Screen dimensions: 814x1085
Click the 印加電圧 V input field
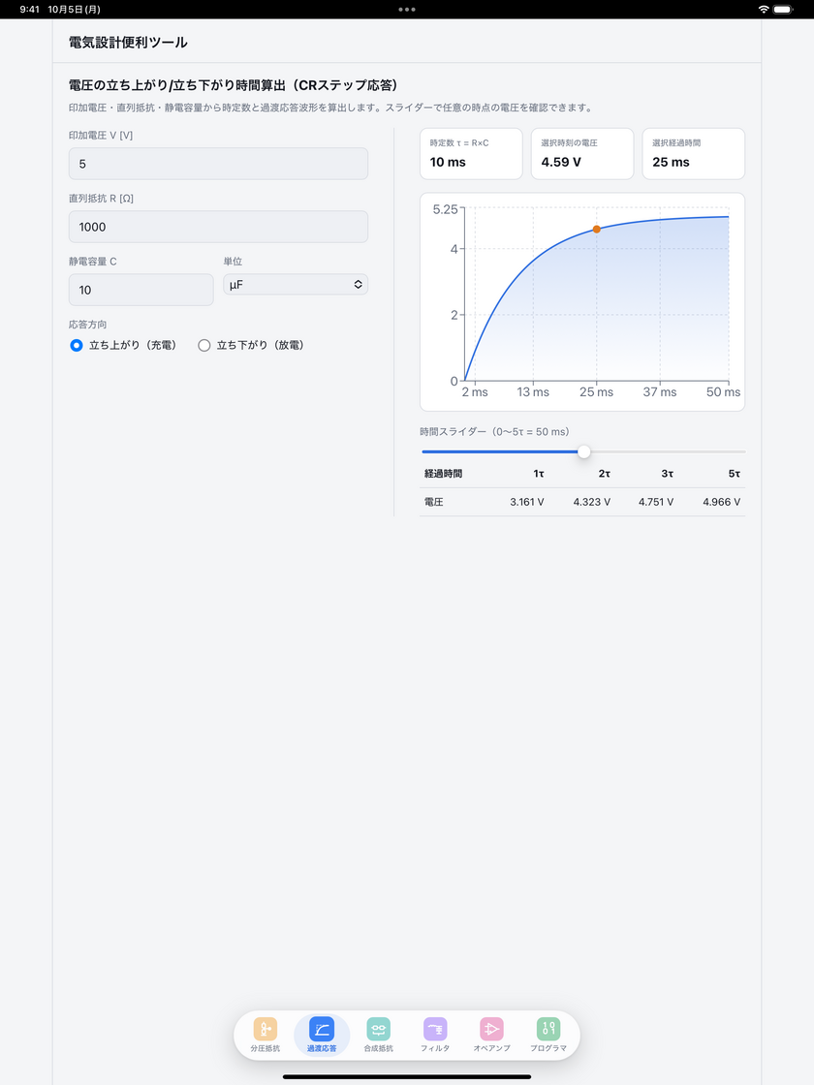218,164
